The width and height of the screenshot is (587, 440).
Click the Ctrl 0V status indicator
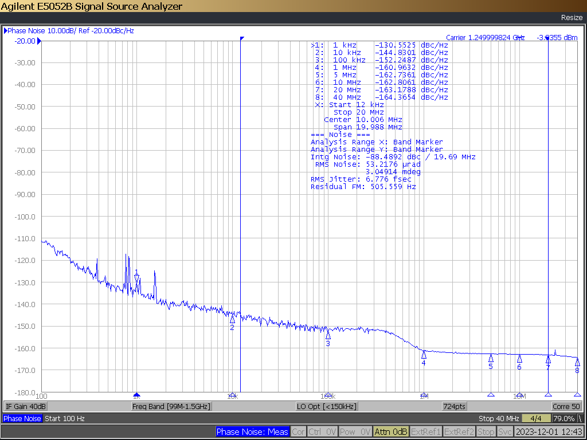[x=322, y=432]
